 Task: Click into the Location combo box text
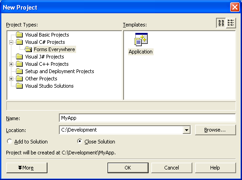click(x=121, y=130)
